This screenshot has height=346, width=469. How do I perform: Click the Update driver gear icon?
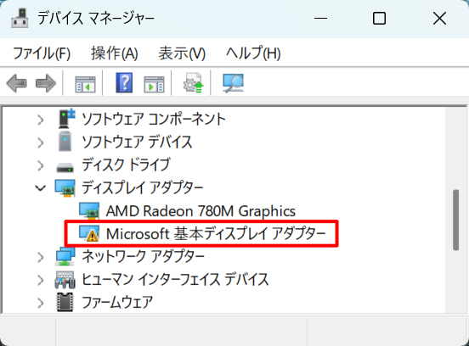coord(193,83)
